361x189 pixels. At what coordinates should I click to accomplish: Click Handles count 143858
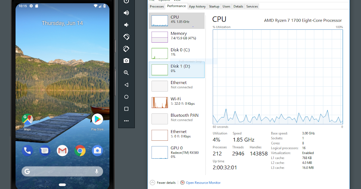(258, 154)
